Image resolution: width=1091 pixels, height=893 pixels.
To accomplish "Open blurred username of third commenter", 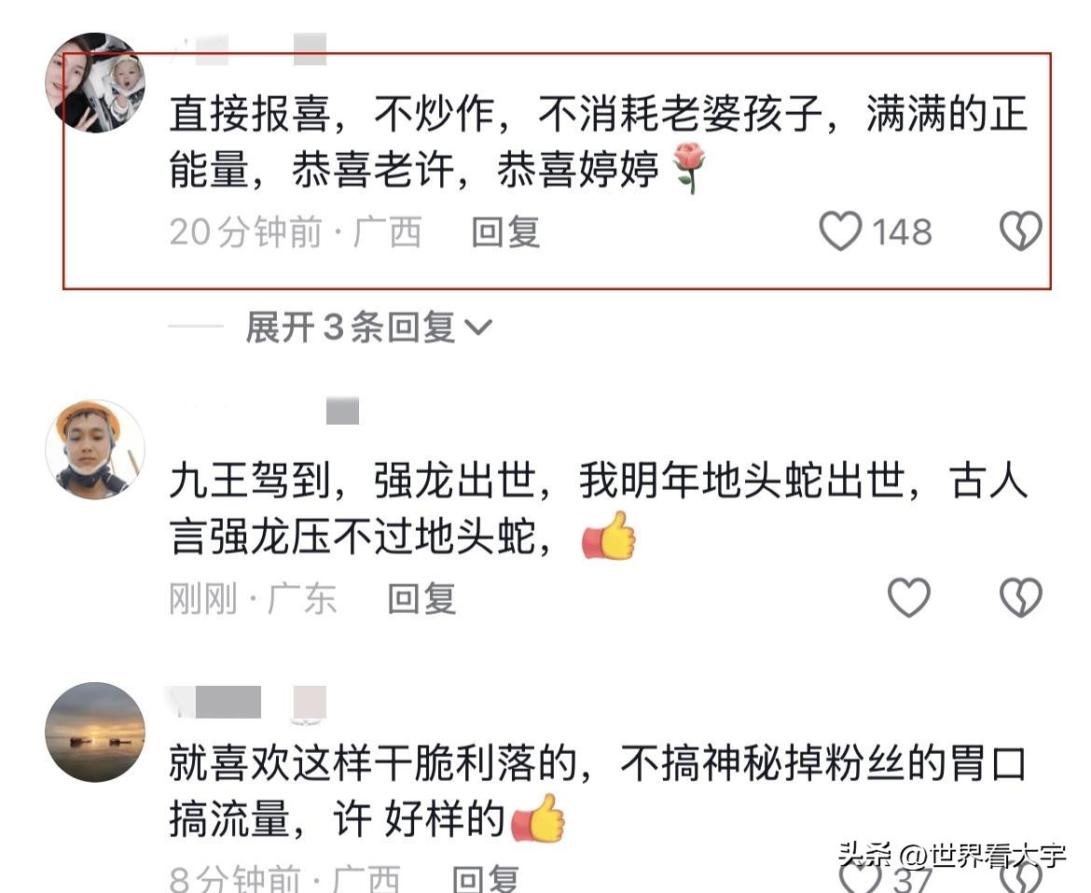I will coord(248,702).
